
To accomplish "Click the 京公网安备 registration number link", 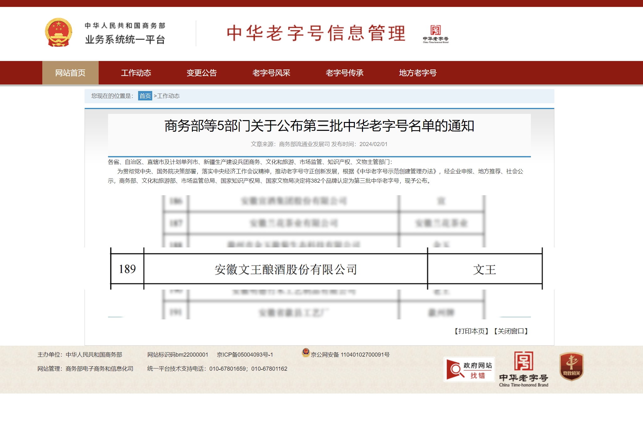I will pos(350,355).
